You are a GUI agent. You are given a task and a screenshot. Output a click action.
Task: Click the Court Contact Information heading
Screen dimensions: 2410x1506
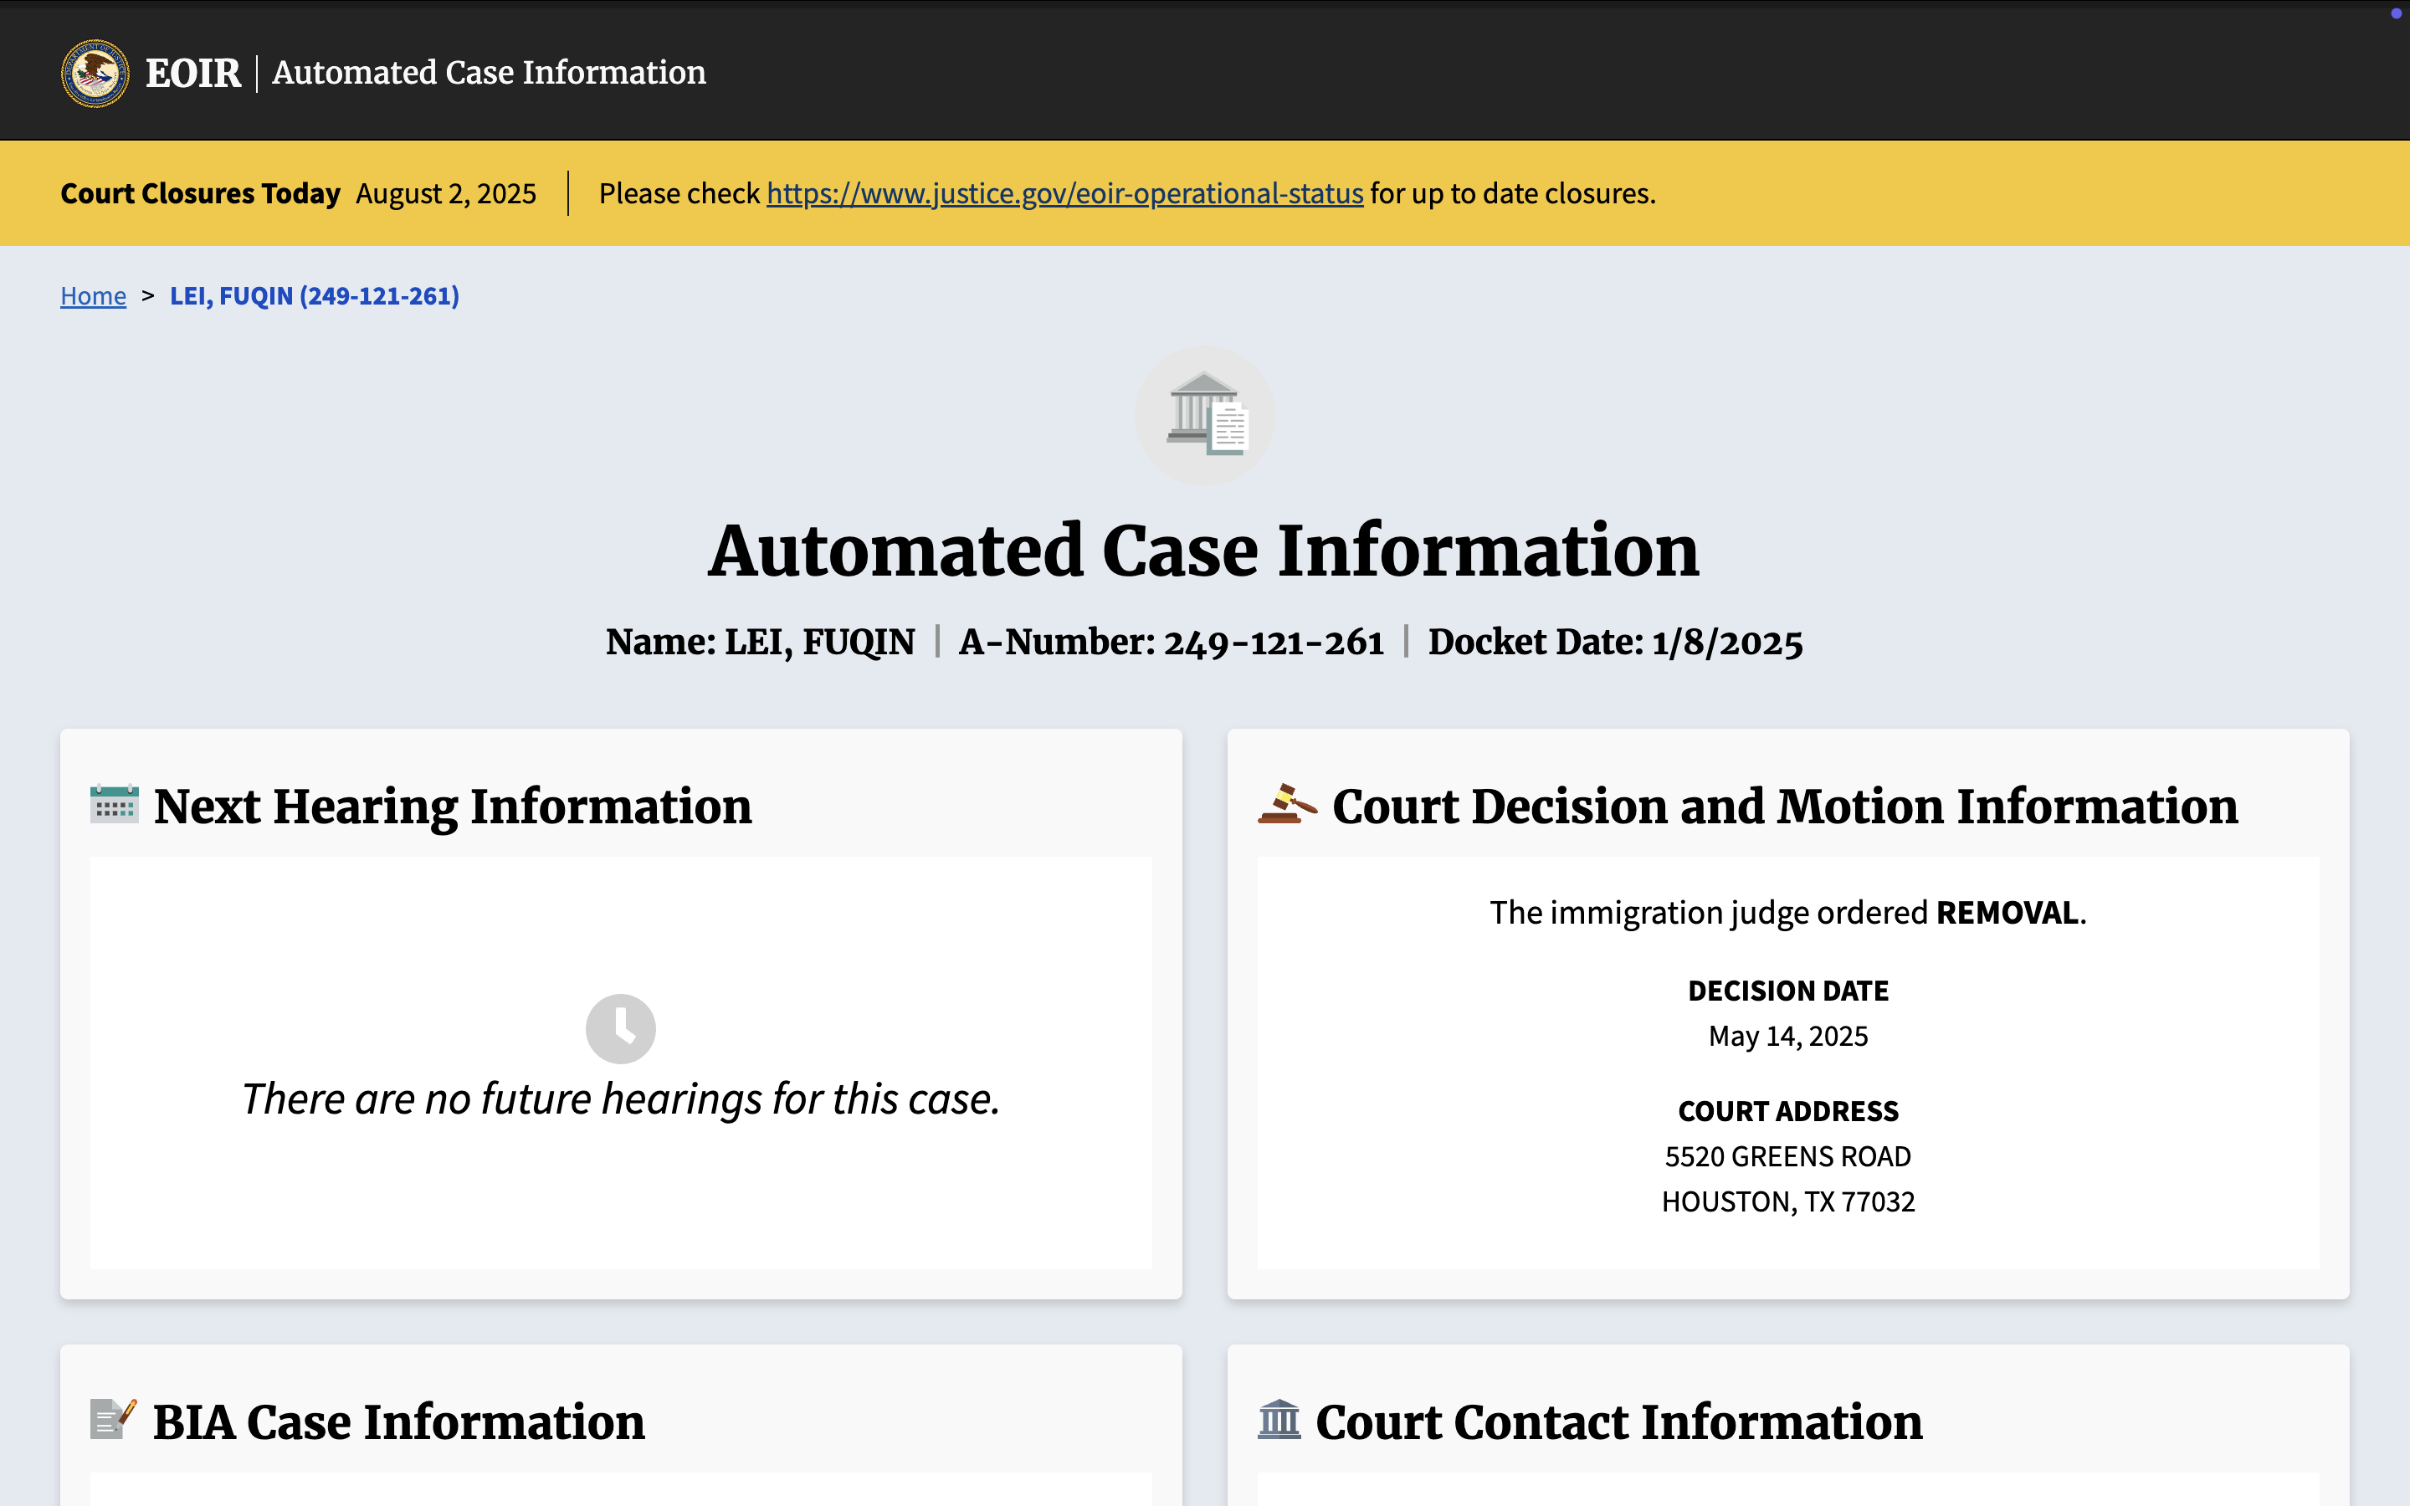[1618, 1421]
